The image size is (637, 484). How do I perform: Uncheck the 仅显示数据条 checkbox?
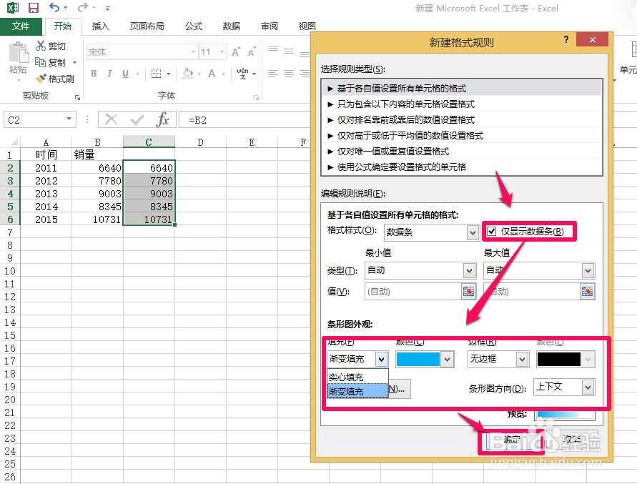tap(490, 231)
